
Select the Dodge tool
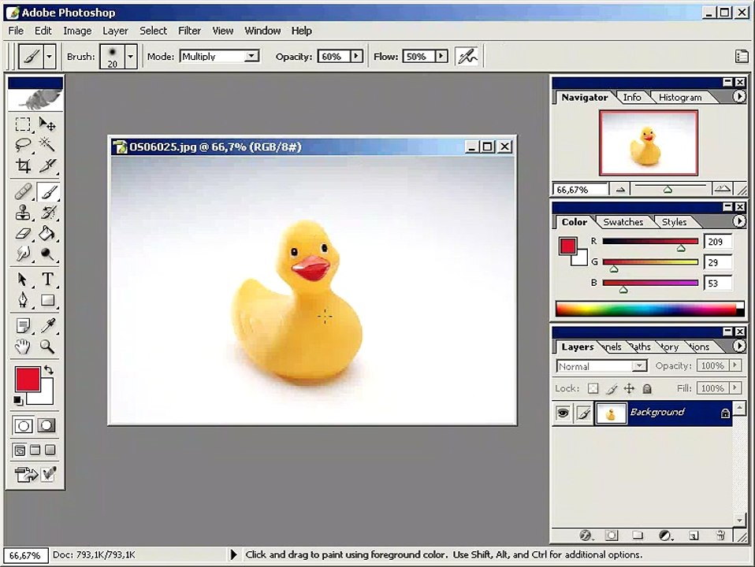(47, 254)
